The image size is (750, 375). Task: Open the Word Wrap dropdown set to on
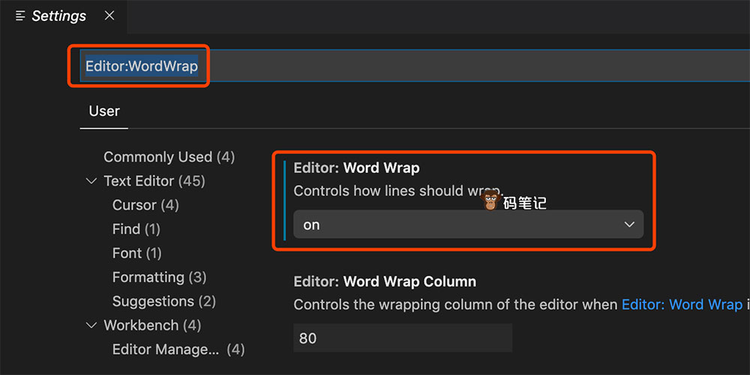(467, 225)
